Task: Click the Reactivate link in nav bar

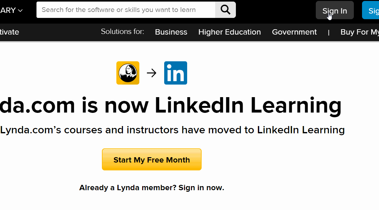Action: pos(9,32)
